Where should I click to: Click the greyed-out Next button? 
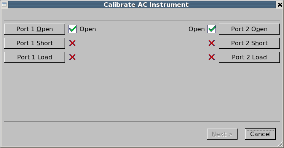click(222, 134)
